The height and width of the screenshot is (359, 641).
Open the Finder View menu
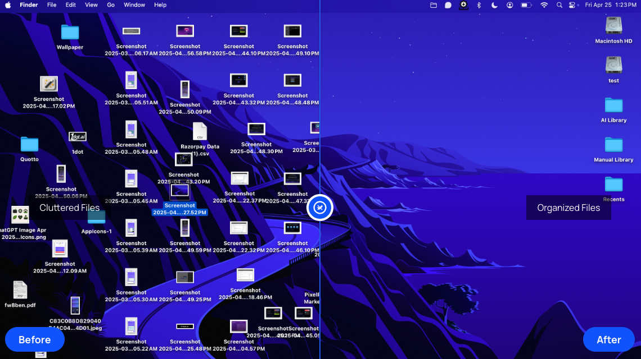click(91, 5)
